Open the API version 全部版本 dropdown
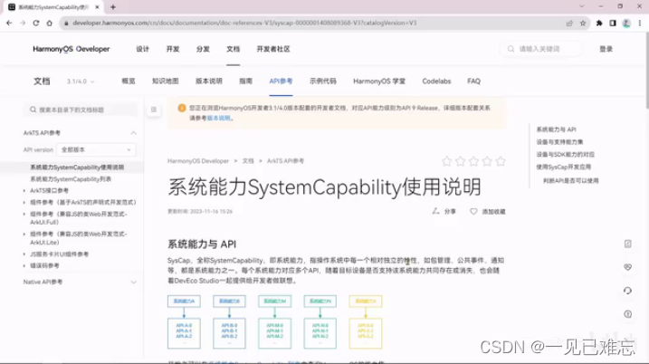Screen dimensions: 649x364 click(x=96, y=150)
